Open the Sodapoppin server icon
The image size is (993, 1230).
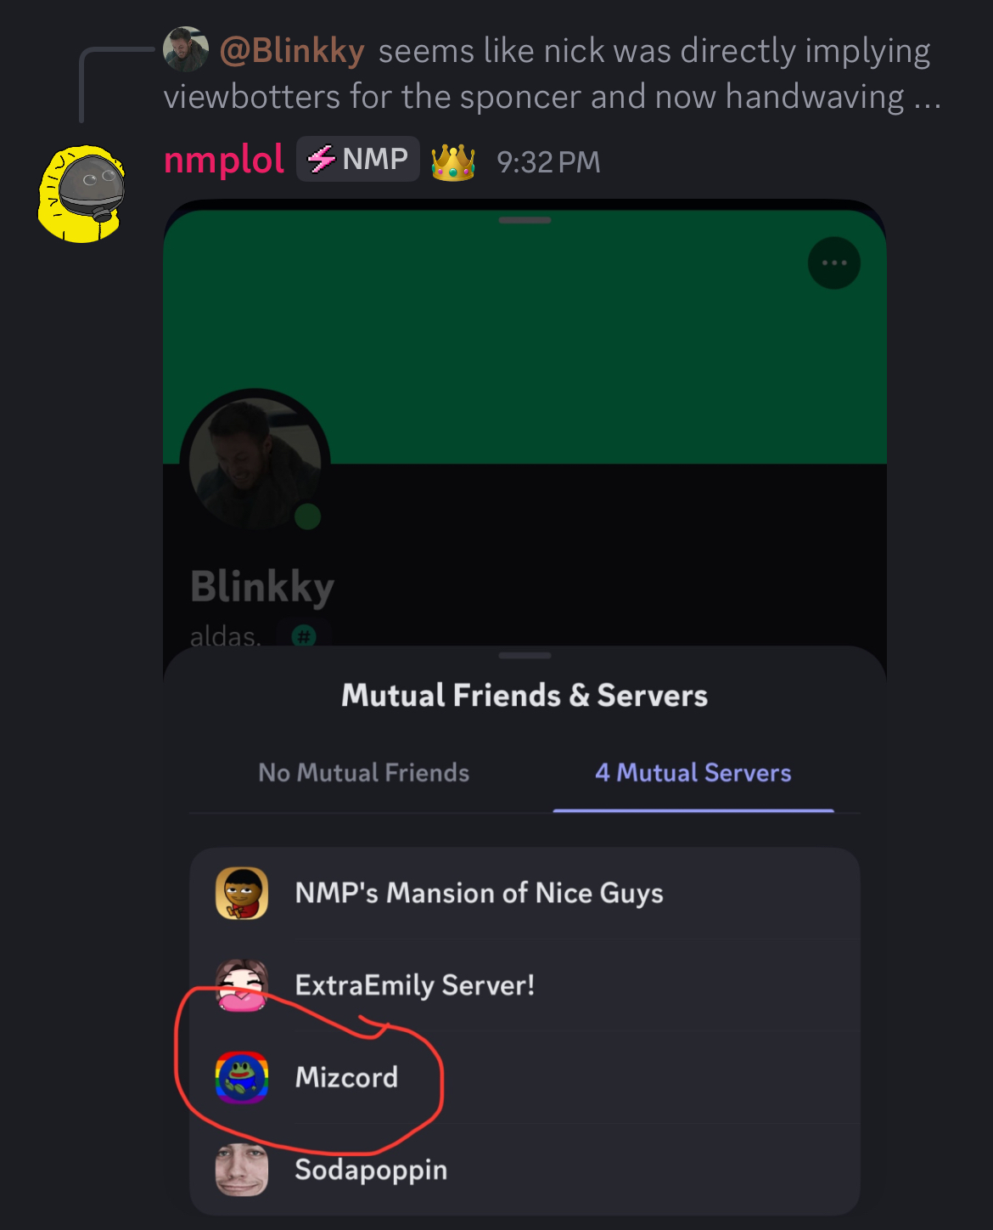[x=242, y=1170]
